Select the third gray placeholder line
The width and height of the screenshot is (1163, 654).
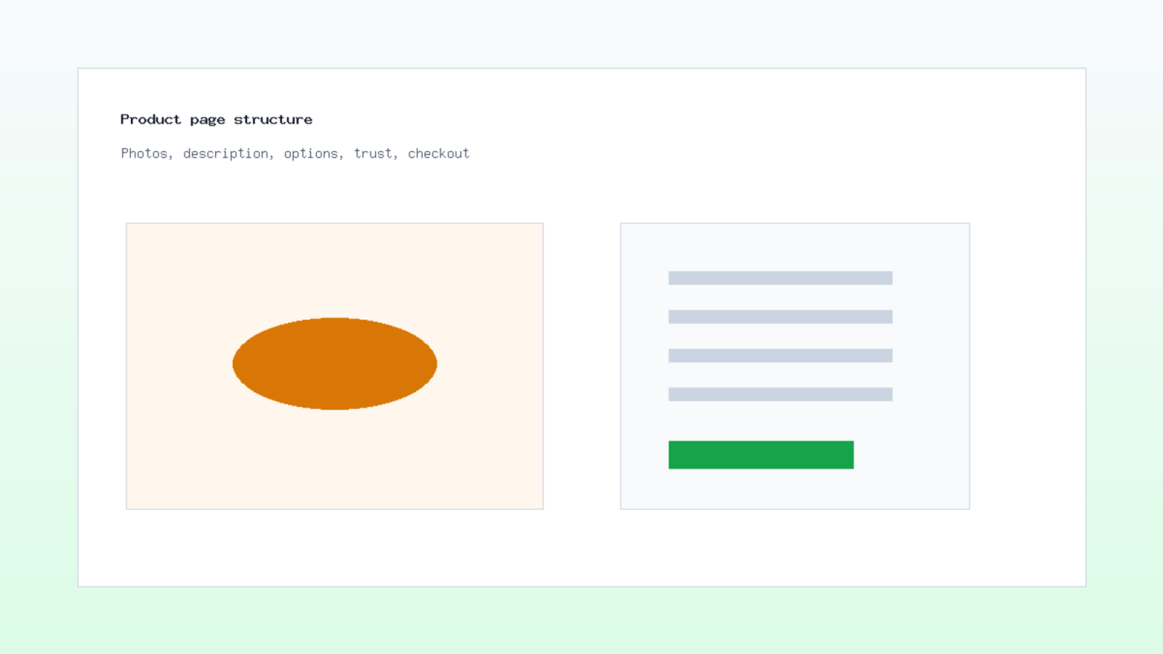(781, 355)
